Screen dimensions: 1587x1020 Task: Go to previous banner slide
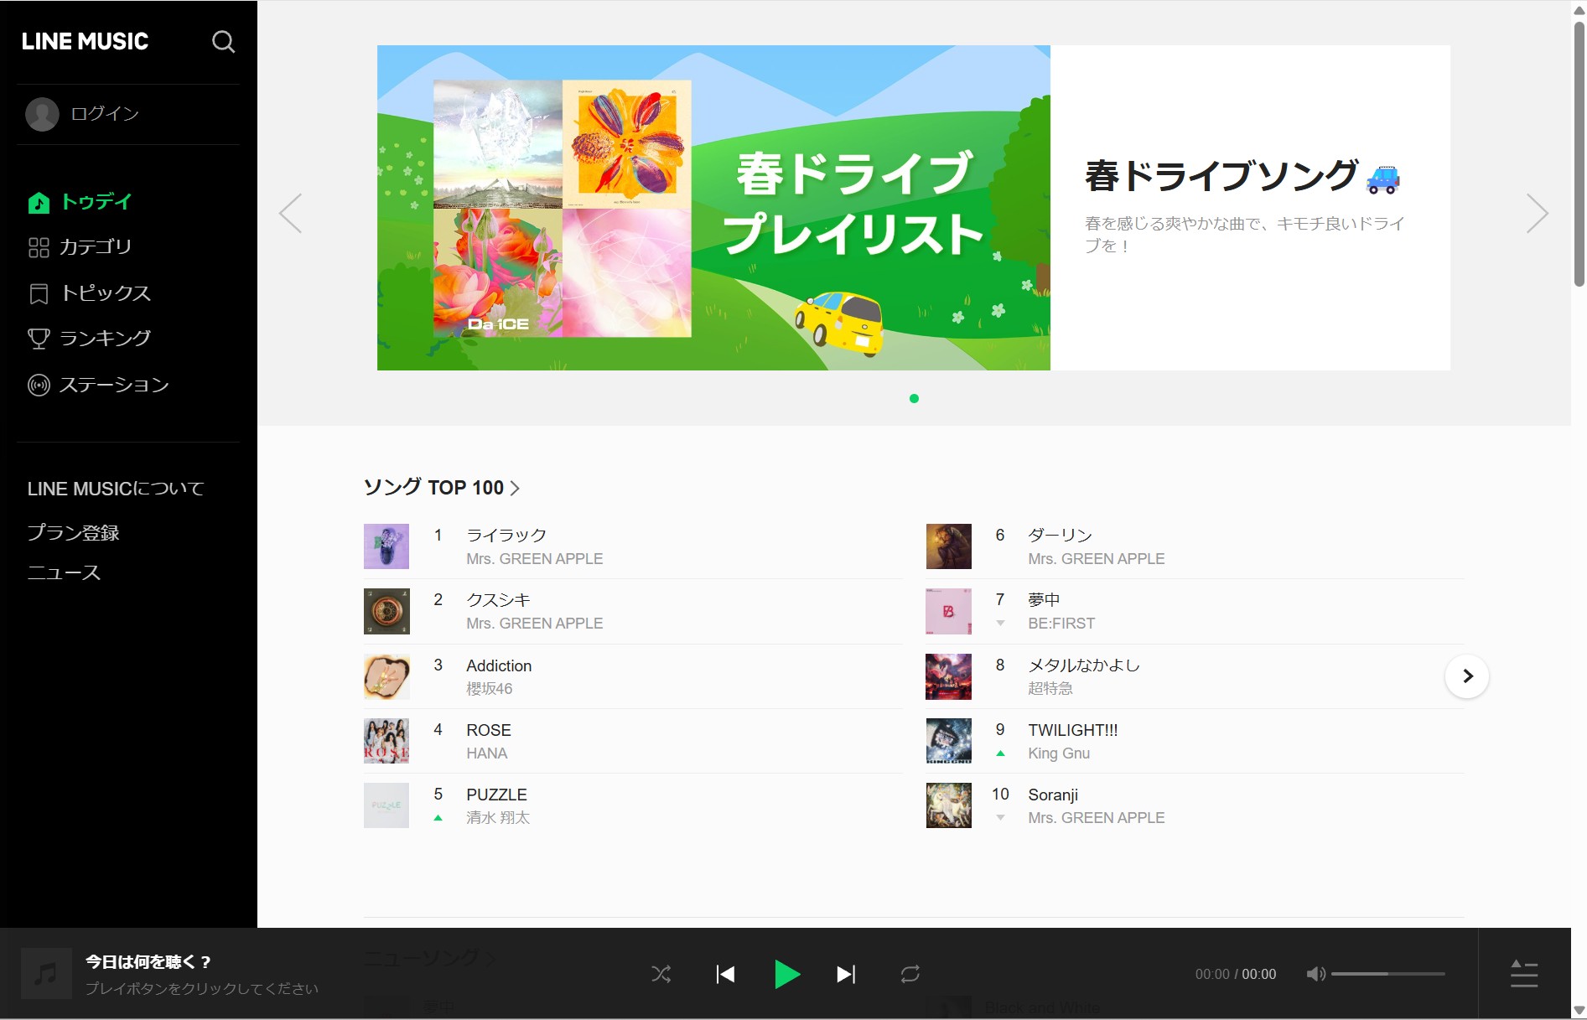(x=291, y=213)
